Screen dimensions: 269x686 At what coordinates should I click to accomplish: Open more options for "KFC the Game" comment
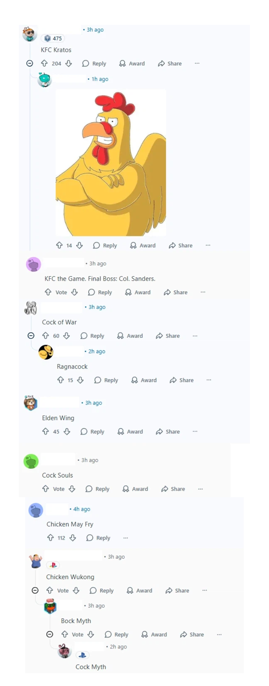click(x=203, y=292)
